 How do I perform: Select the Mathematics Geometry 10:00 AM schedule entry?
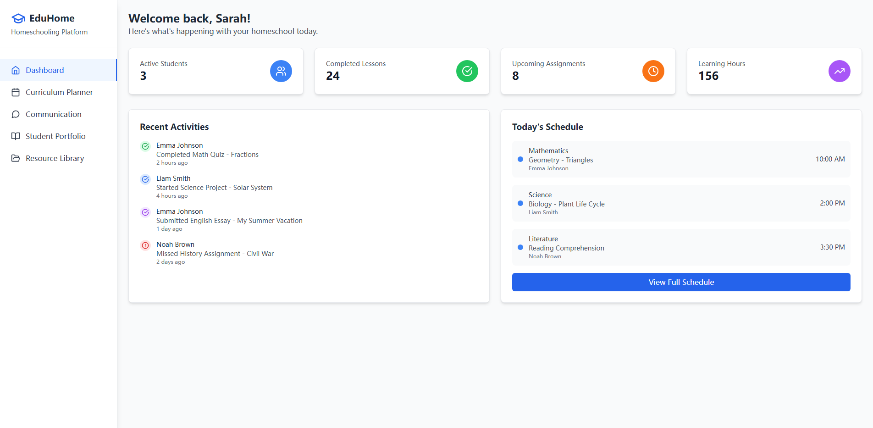click(681, 159)
